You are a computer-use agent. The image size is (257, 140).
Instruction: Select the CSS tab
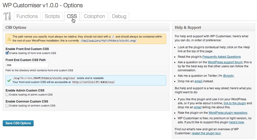[x=72, y=16]
